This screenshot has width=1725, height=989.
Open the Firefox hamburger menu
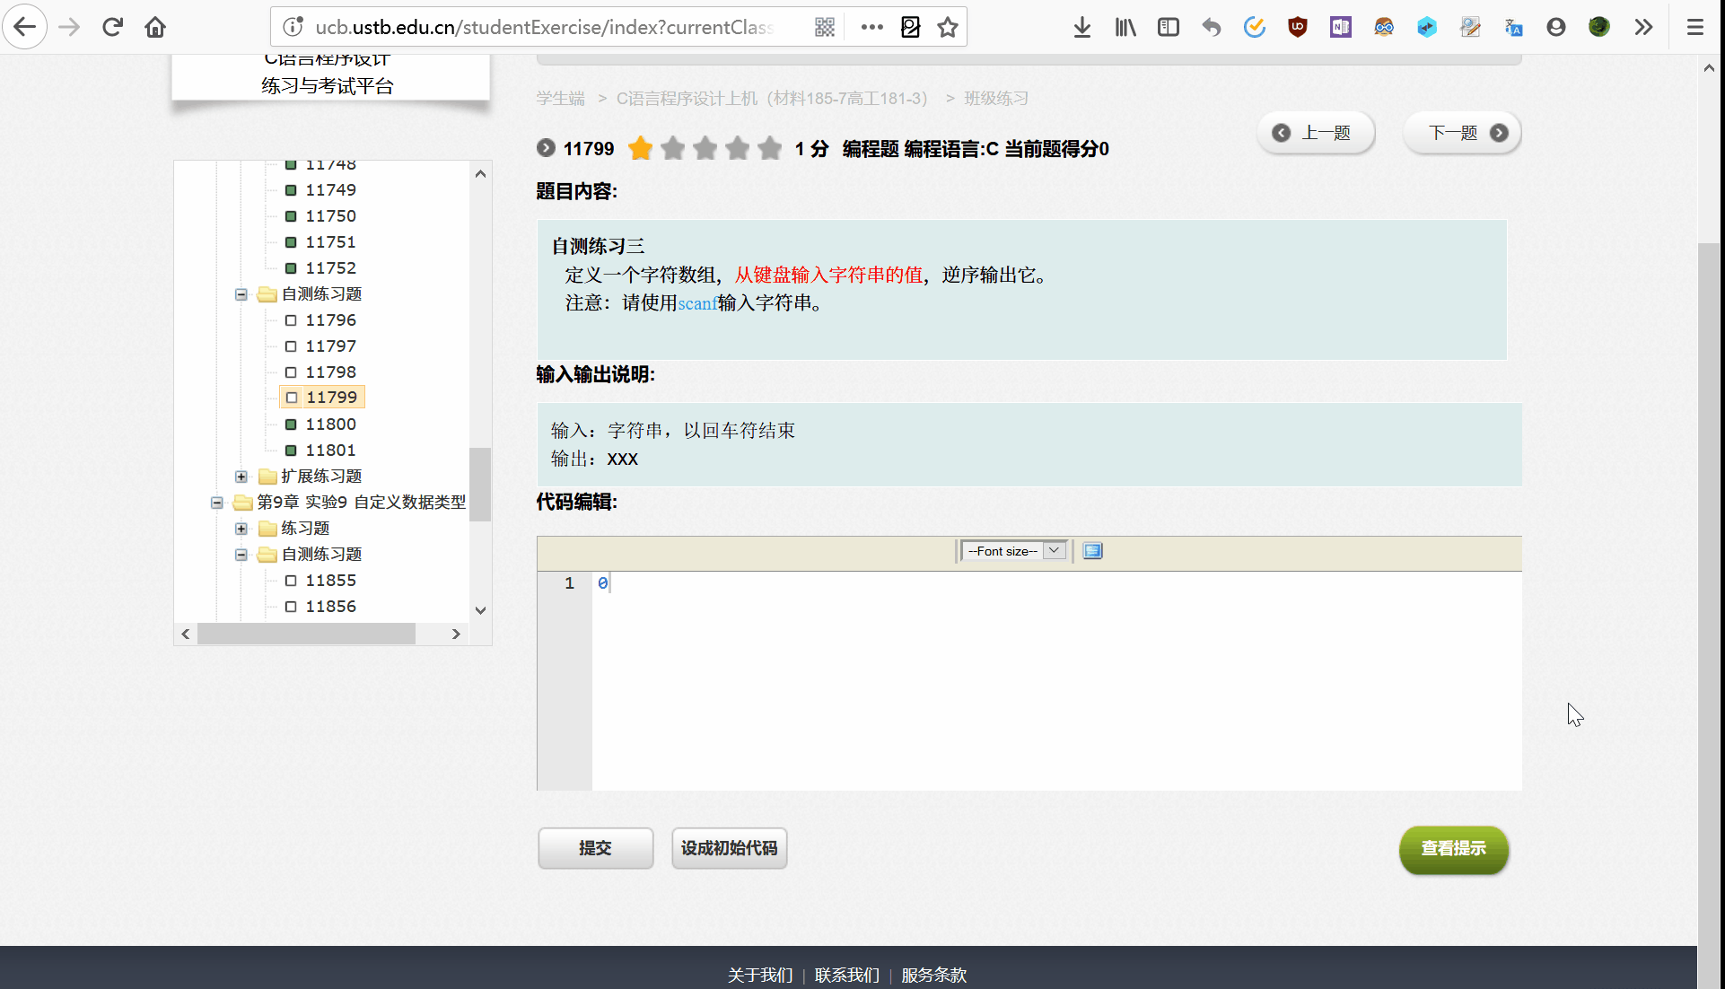coord(1694,27)
